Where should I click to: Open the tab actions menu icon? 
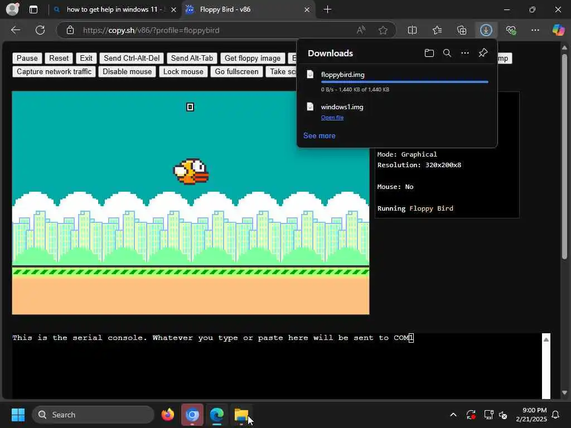click(x=33, y=9)
